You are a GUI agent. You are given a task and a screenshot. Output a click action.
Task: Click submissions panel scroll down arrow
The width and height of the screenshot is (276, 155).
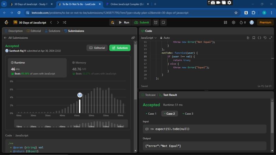point(135,151)
